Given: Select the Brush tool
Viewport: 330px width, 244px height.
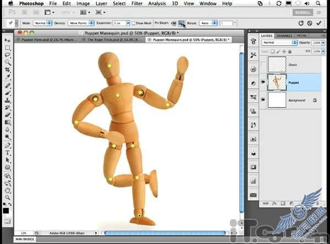Looking at the screenshot, I should pyautogui.click(x=8, y=93).
